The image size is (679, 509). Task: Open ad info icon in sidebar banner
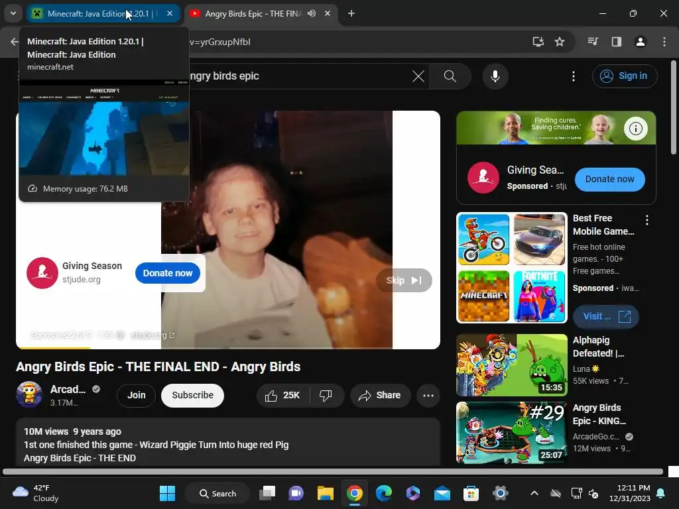tap(635, 129)
